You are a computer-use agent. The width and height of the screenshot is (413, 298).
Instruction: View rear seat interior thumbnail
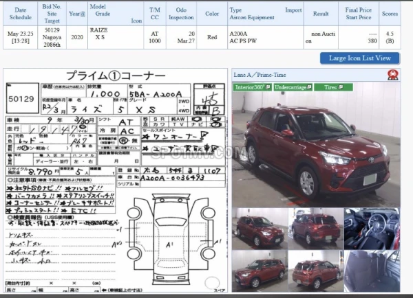371,270
